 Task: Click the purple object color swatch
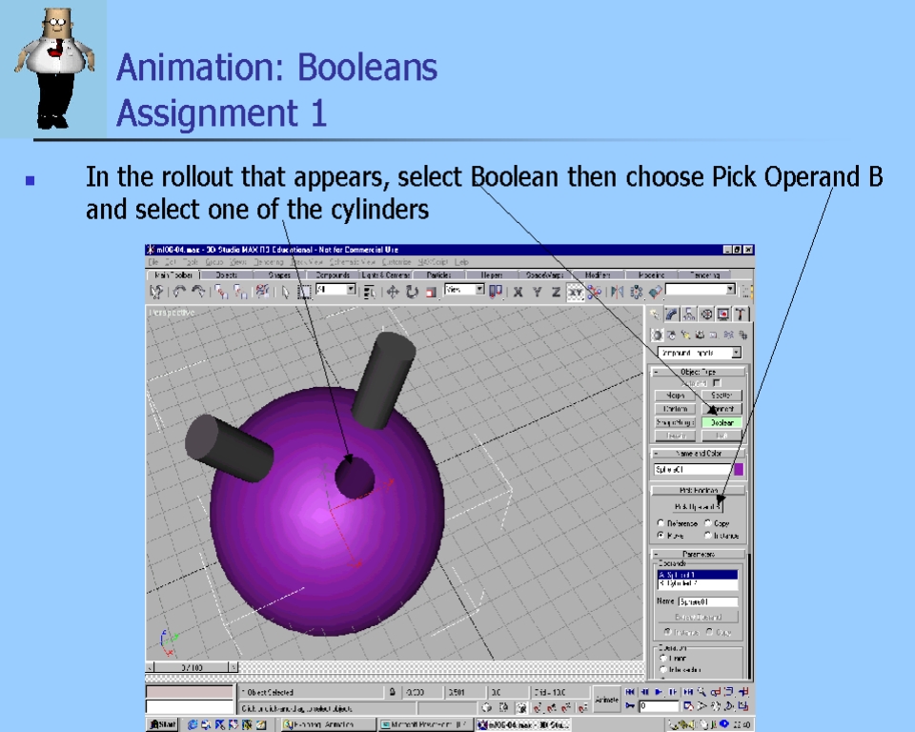point(738,470)
